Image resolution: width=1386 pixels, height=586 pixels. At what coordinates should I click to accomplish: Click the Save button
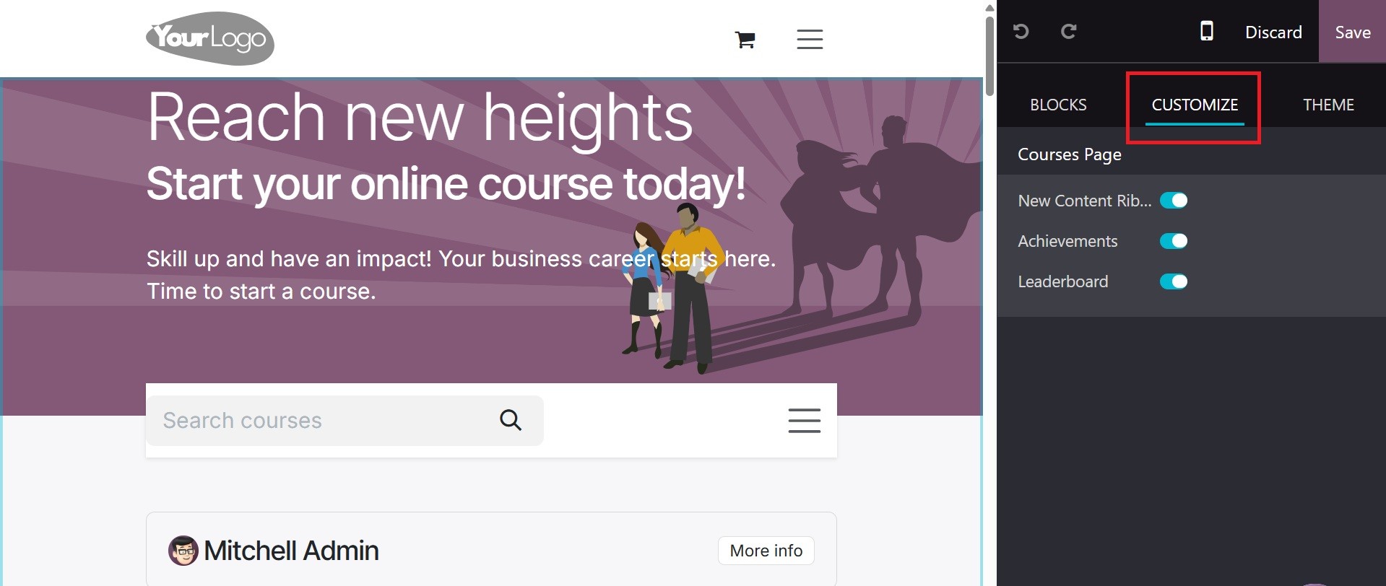coord(1352,32)
